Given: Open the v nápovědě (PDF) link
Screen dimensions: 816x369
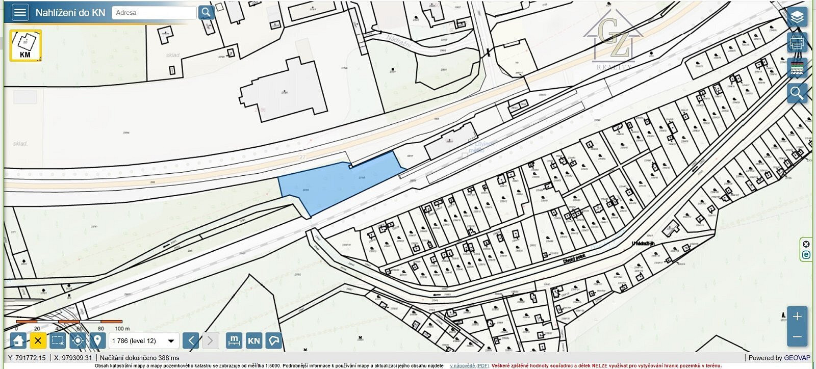Looking at the screenshot, I should 470,366.
